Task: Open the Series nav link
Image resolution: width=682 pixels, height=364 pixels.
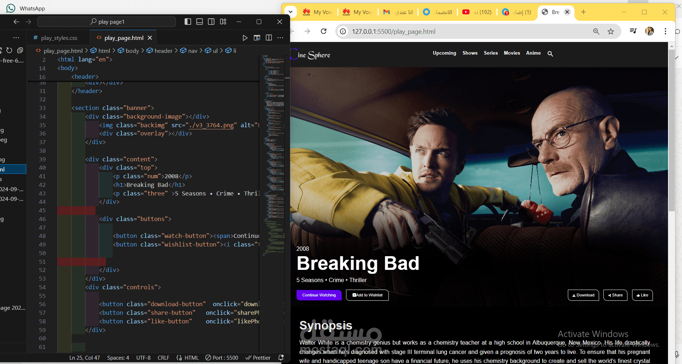Action: pyautogui.click(x=491, y=53)
